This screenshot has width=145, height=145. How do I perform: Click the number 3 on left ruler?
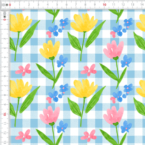coord(5,48)
